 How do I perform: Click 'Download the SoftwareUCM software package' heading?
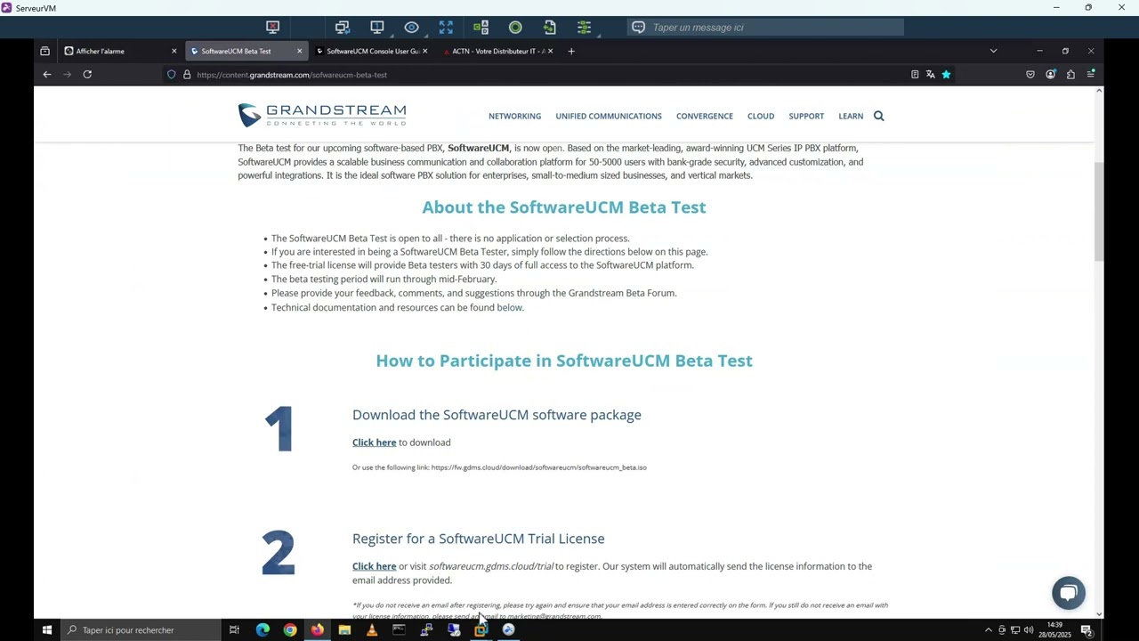[497, 415]
